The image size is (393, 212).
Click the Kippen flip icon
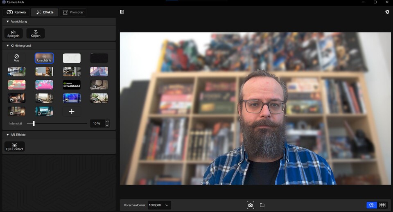(36, 34)
